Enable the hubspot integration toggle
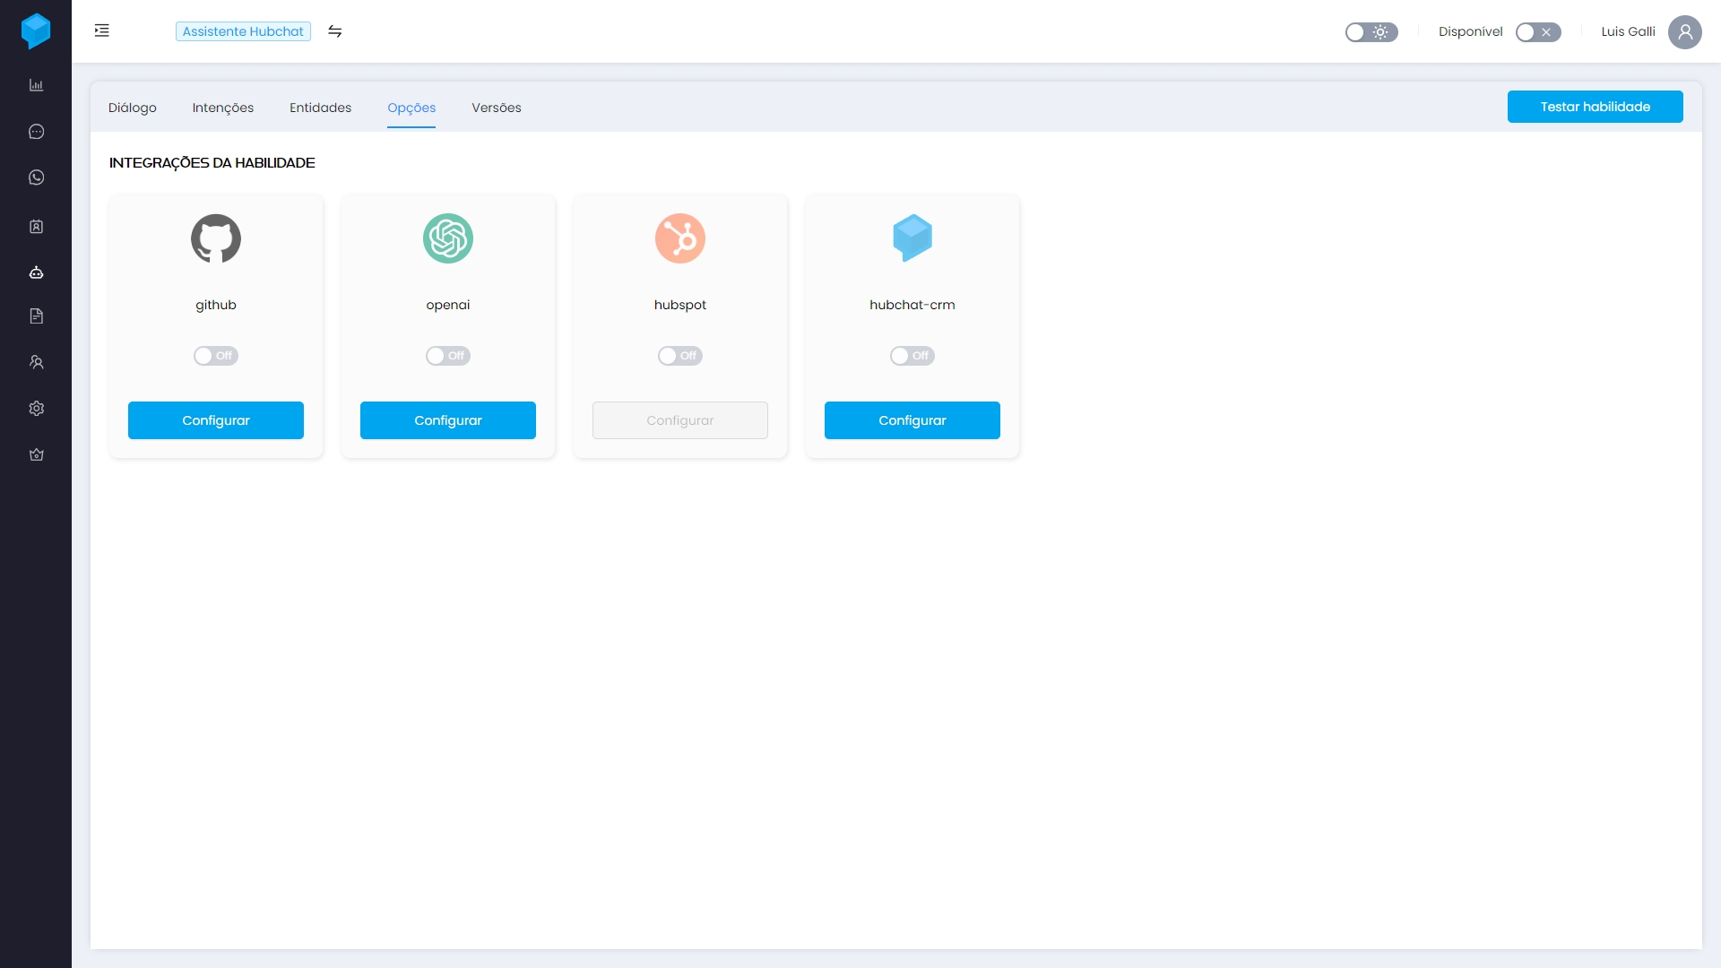The image size is (1721, 968). 680,356
